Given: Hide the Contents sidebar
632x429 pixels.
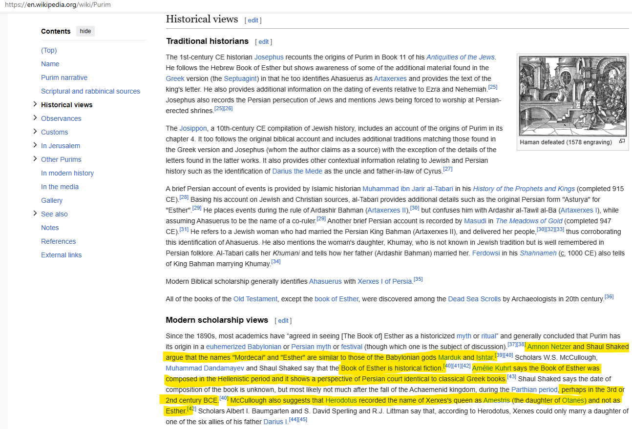Looking at the screenshot, I should (x=85, y=31).
